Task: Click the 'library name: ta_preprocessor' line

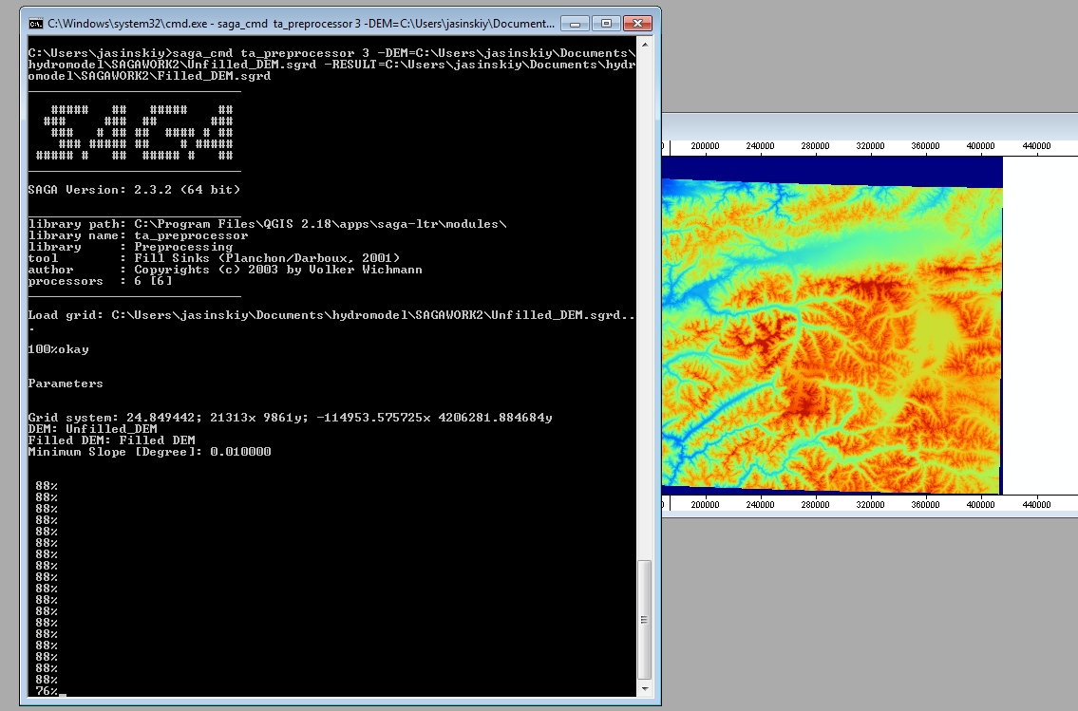Action: [138, 235]
